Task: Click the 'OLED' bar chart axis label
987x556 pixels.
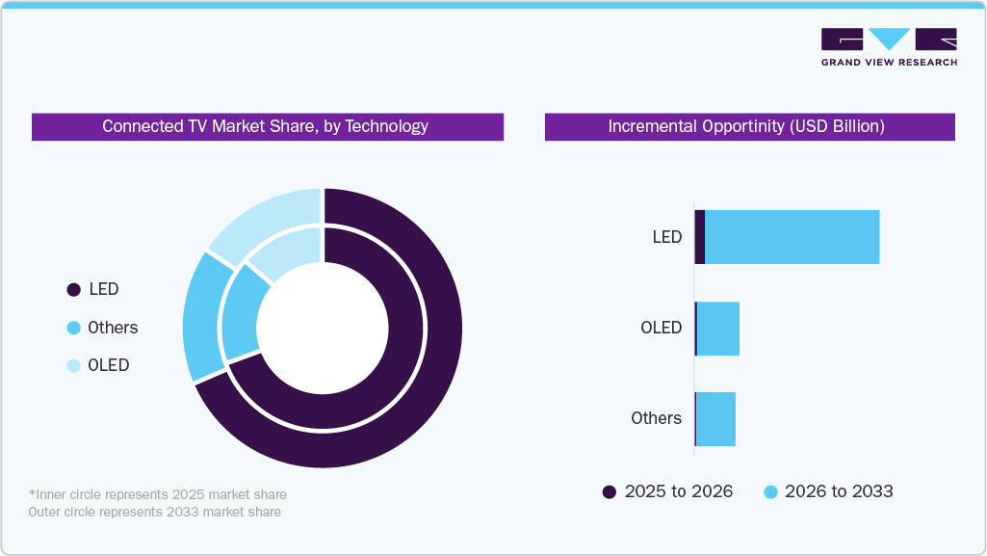Action: 662,328
